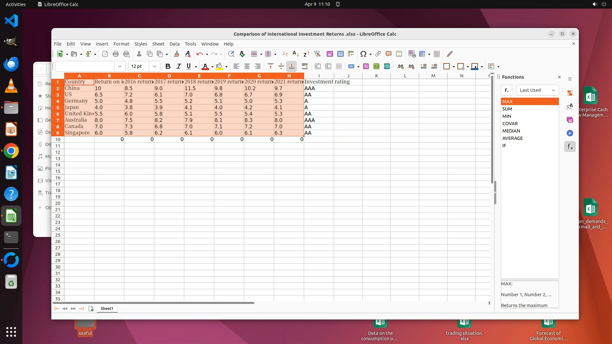
Task: Click the Insert Image toolbar icon
Action: (x=330, y=54)
